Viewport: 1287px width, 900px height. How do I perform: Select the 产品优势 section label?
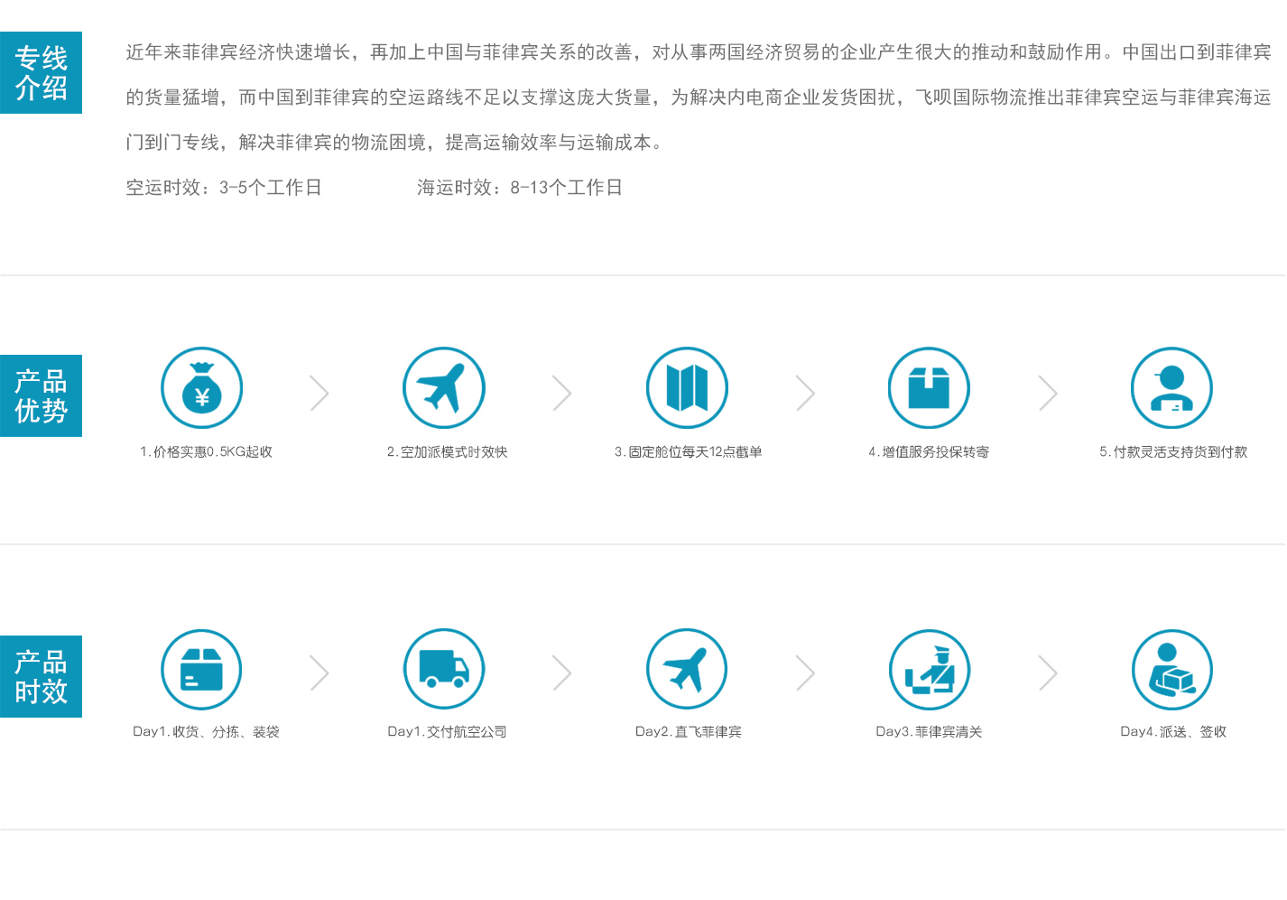pos(42,396)
